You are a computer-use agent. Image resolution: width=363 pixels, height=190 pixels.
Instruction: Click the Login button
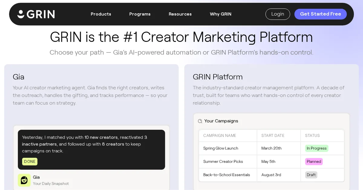point(278,14)
